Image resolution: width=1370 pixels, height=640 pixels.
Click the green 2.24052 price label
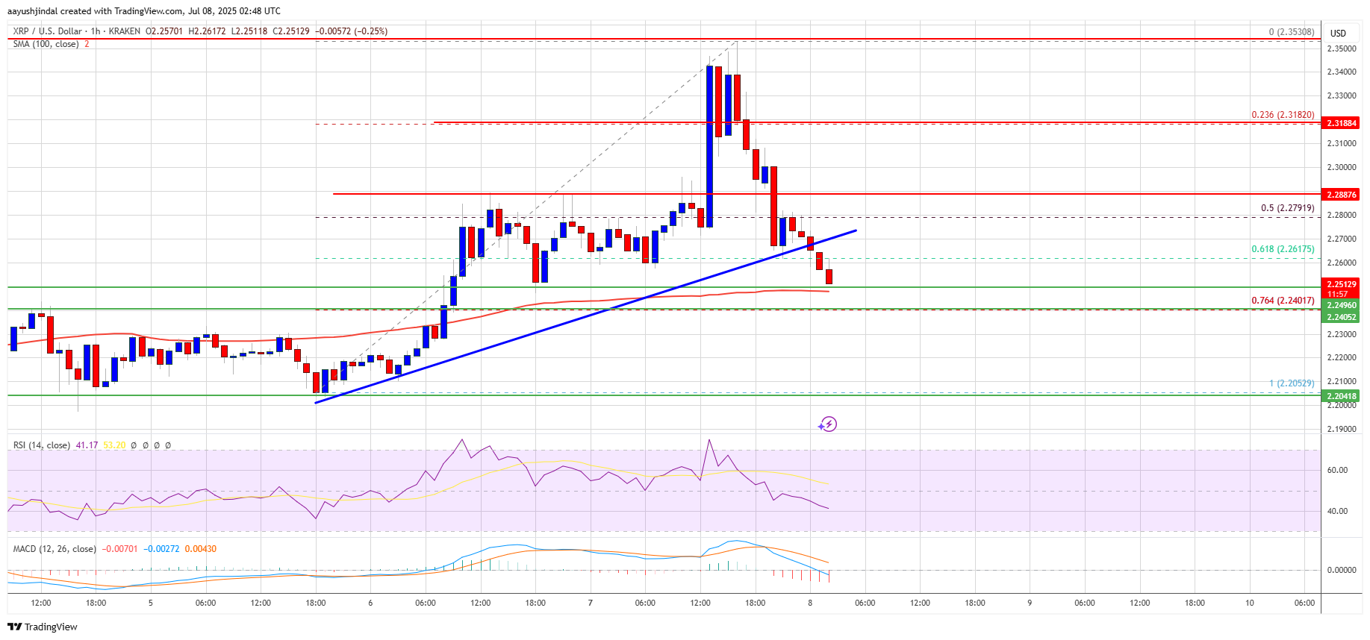1341,317
